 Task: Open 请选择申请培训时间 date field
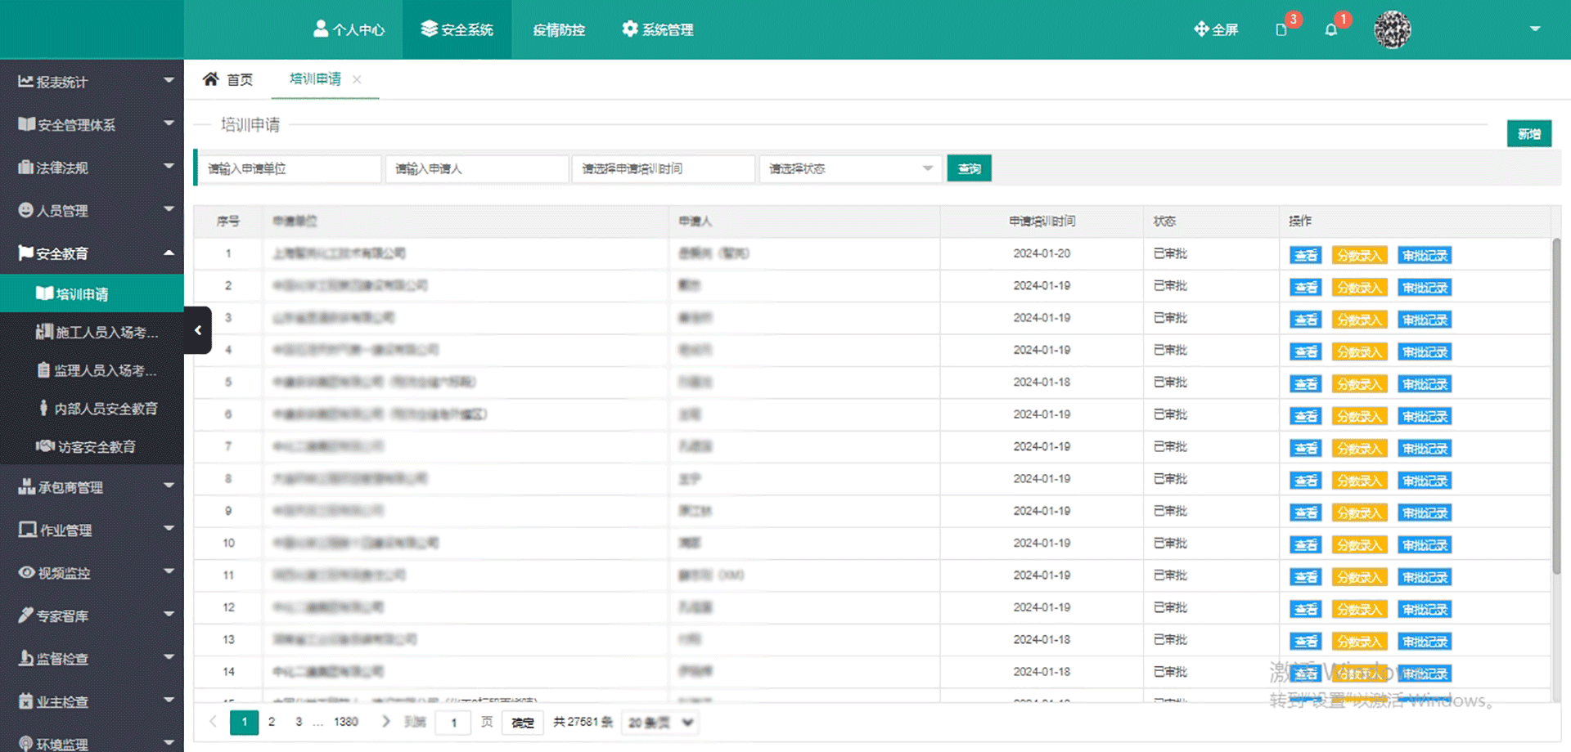pos(664,168)
